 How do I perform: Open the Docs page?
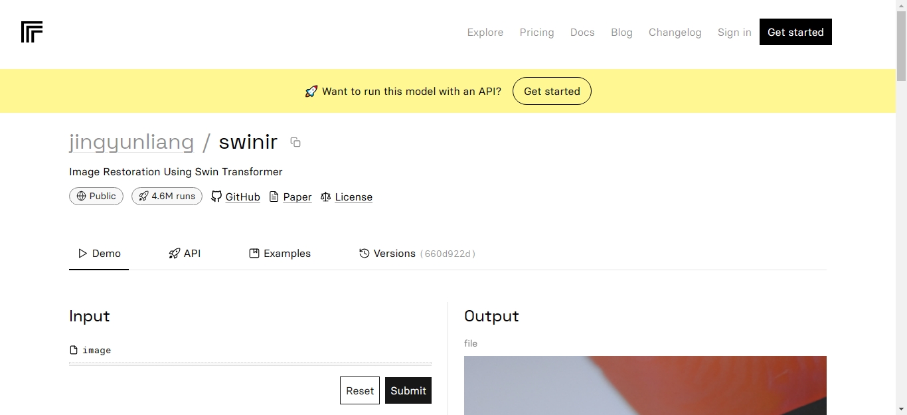point(582,32)
